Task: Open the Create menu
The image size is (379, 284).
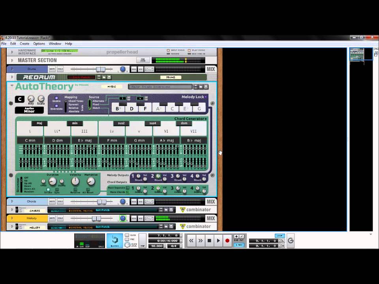Action: pyautogui.click(x=24, y=44)
